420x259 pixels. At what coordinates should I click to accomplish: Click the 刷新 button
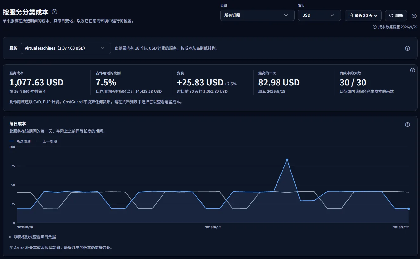pyautogui.click(x=396, y=16)
